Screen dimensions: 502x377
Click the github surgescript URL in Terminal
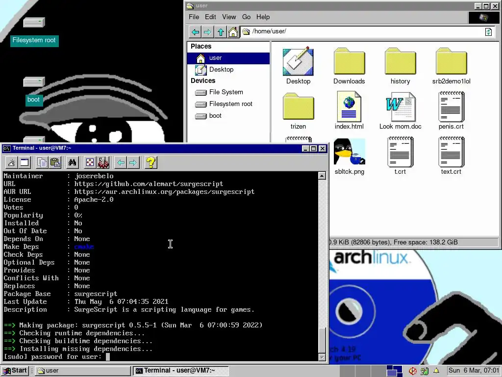click(x=149, y=184)
